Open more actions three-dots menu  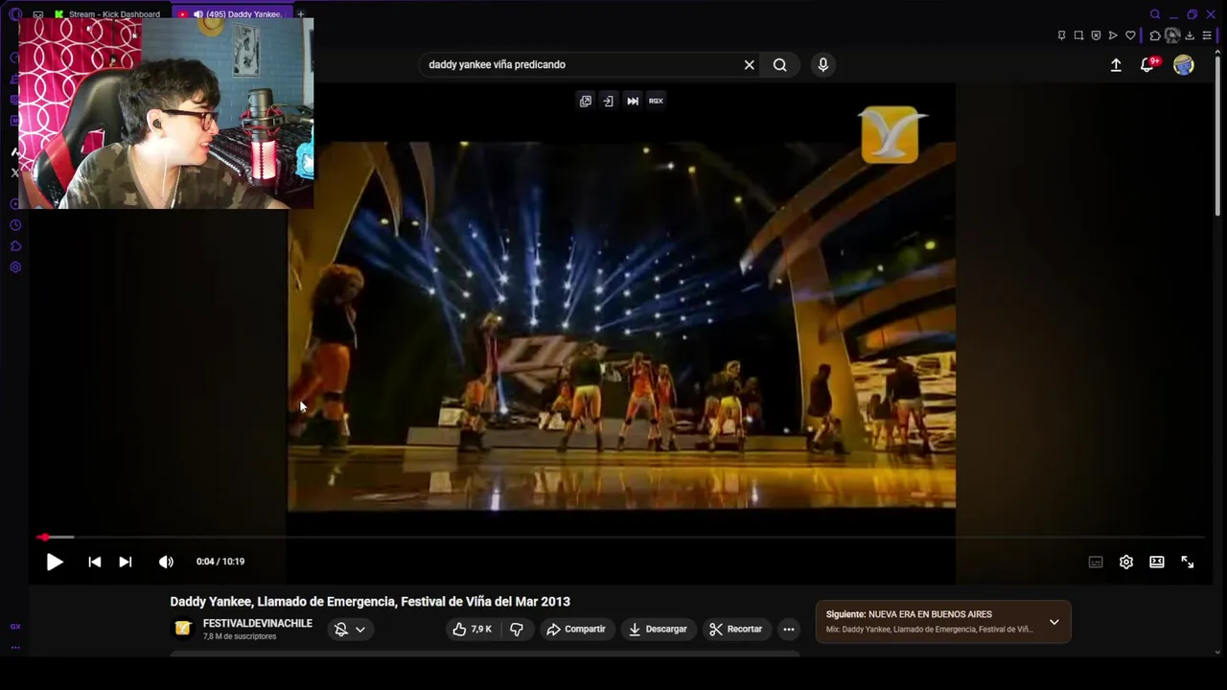788,629
